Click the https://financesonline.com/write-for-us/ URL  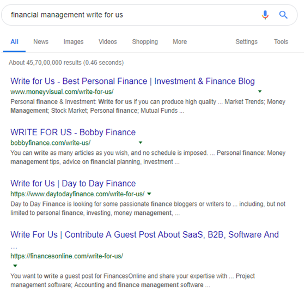[66, 256]
